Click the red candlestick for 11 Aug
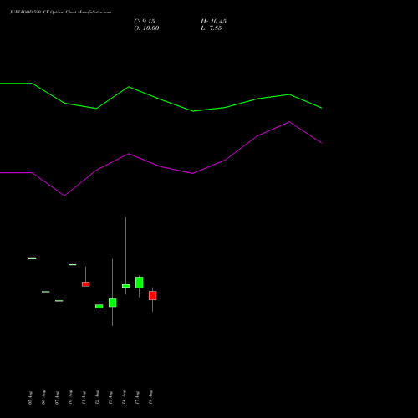The width and height of the screenshot is (418, 418). (86, 284)
